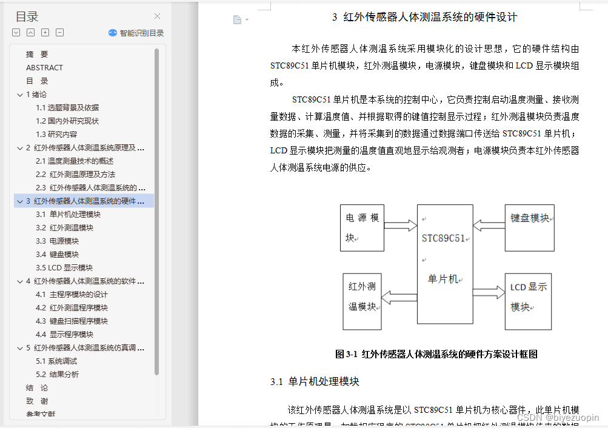Jump to the 摘要 section
The image size is (608, 428).
(38, 54)
